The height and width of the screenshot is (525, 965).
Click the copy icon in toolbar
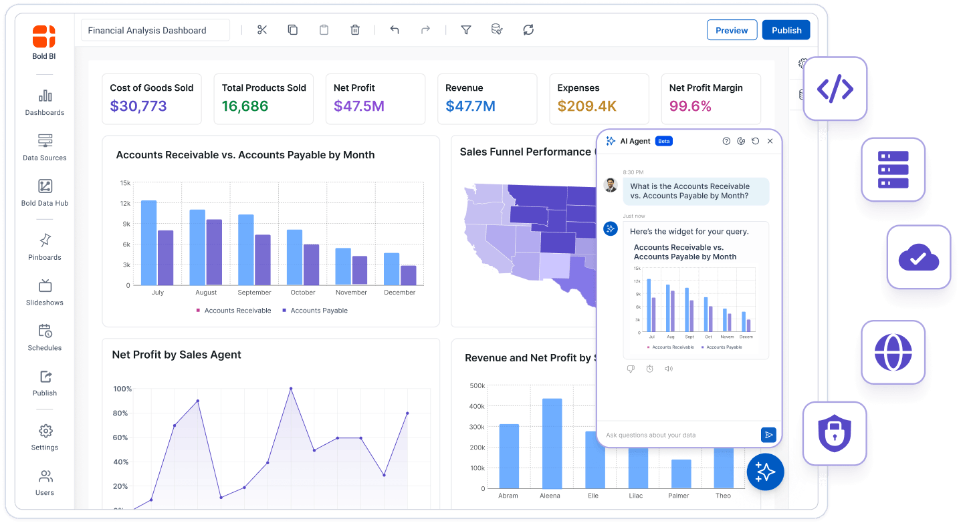click(x=292, y=29)
